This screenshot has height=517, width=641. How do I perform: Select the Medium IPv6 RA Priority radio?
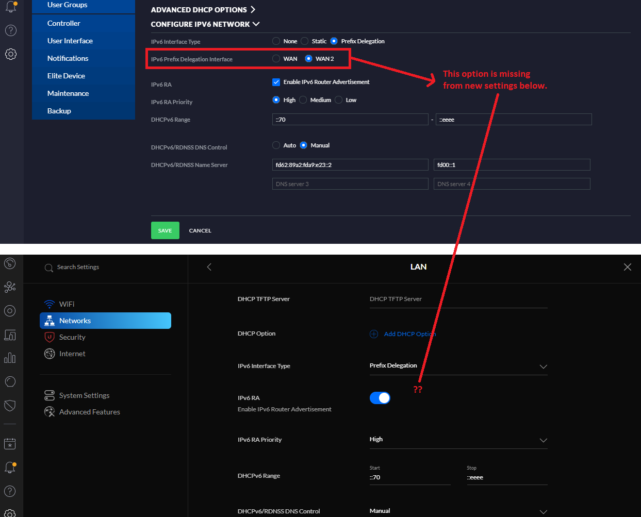303,100
